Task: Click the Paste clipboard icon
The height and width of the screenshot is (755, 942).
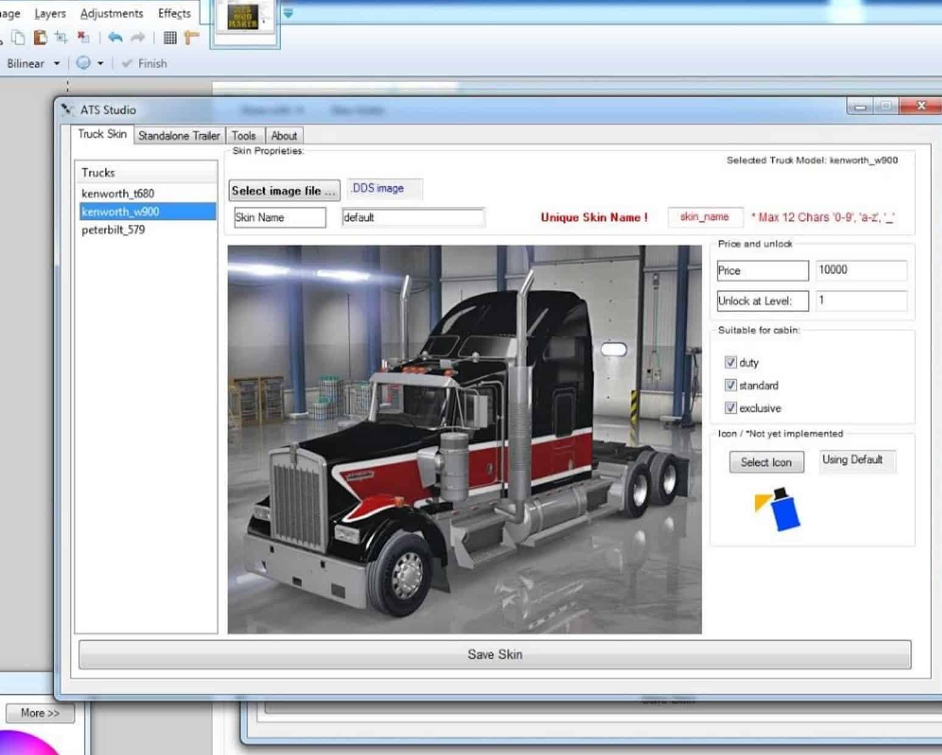Action: click(40, 38)
